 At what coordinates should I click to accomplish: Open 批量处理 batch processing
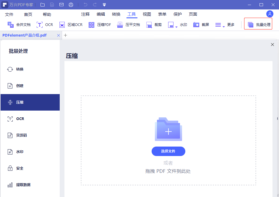[x=258, y=24]
